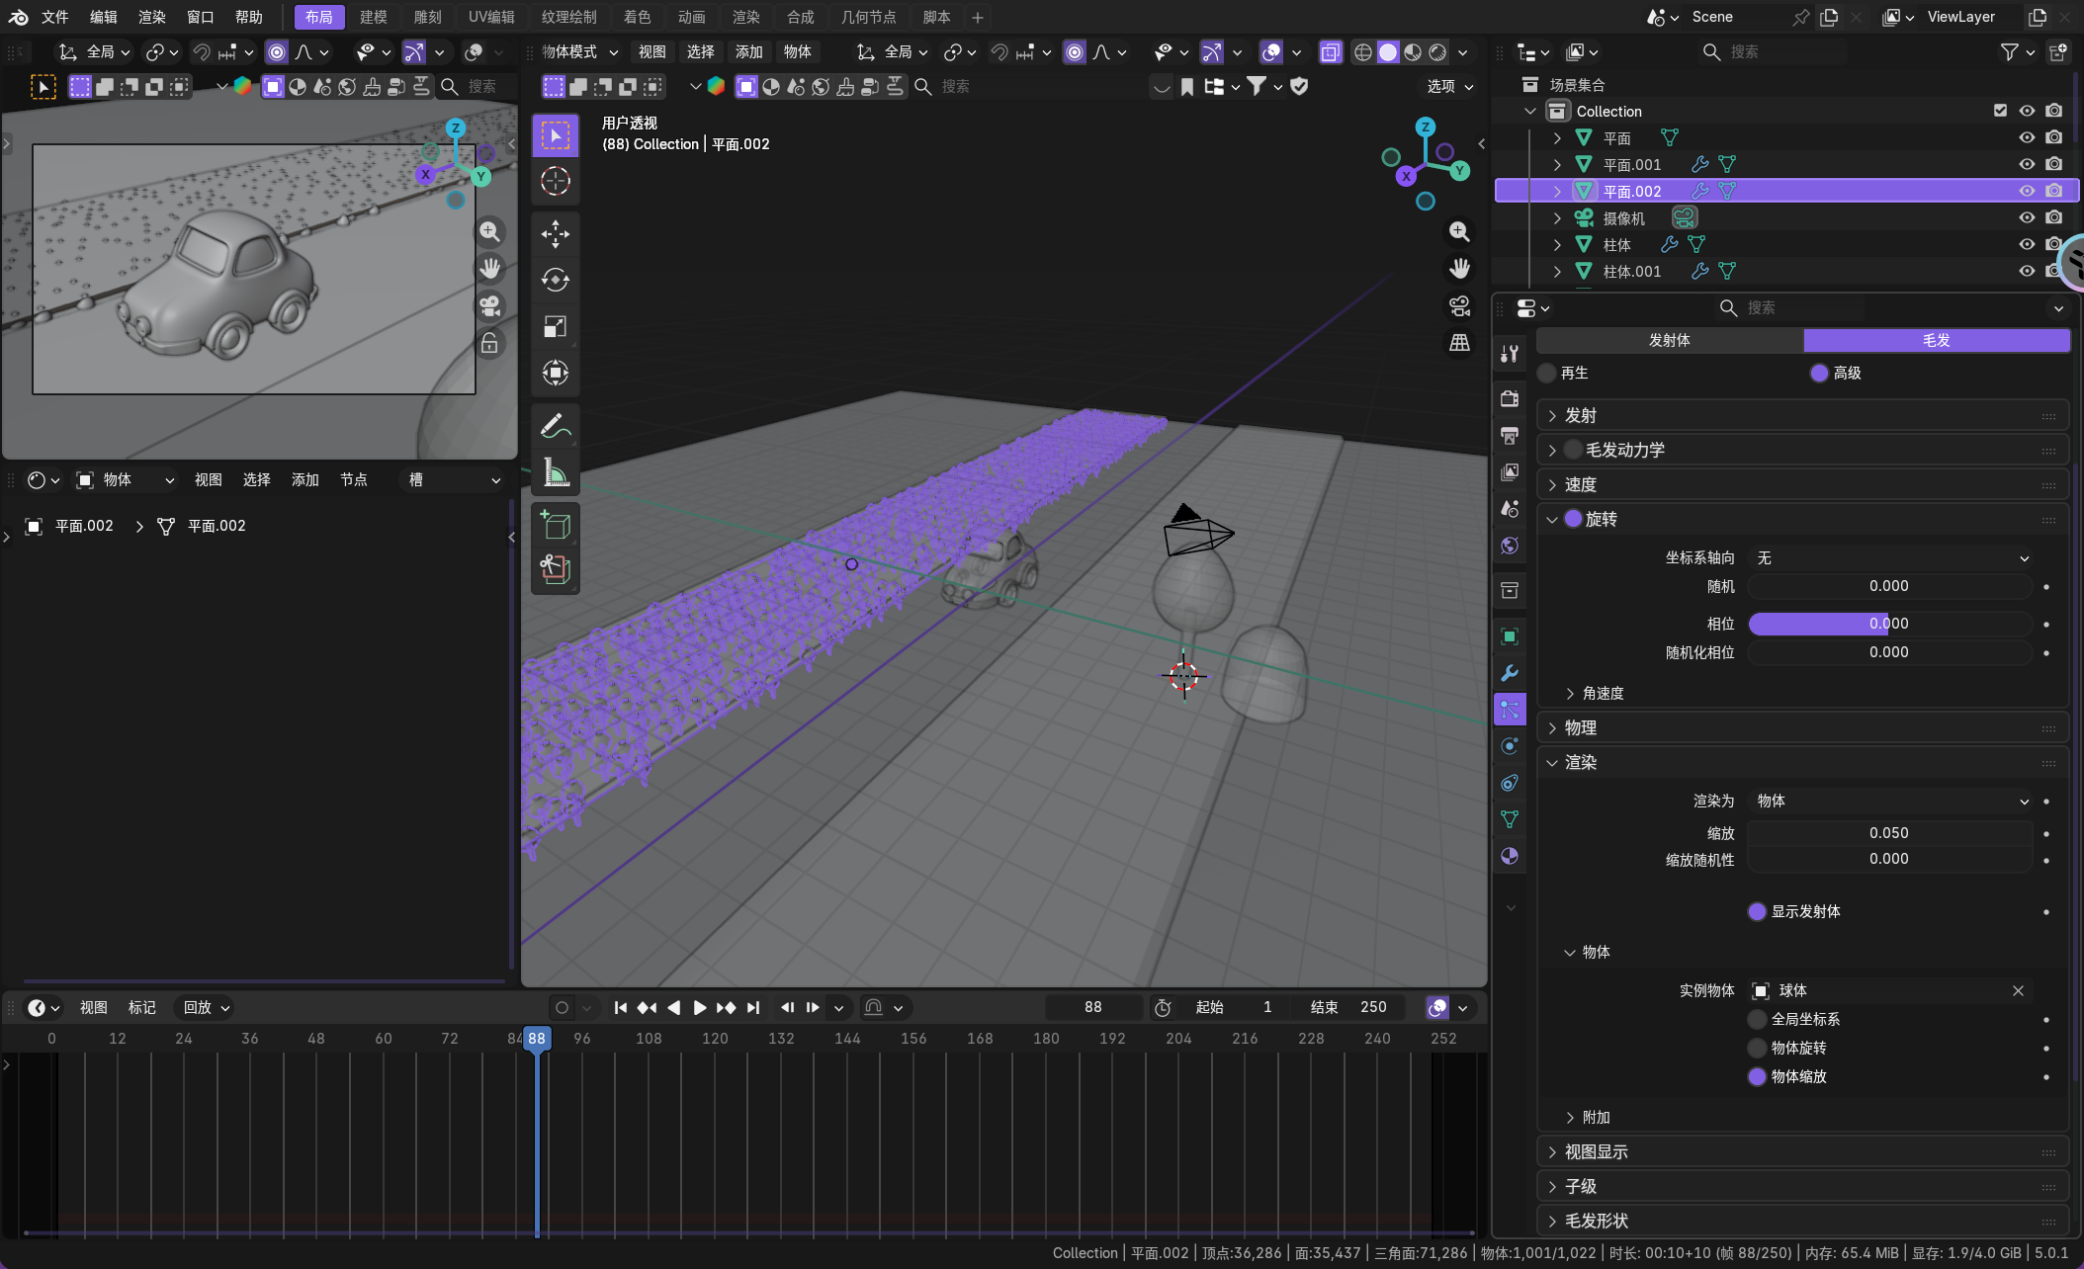Expand 柱体 object in outliner tree
Image resolution: width=2084 pixels, height=1269 pixels.
[x=1557, y=244]
